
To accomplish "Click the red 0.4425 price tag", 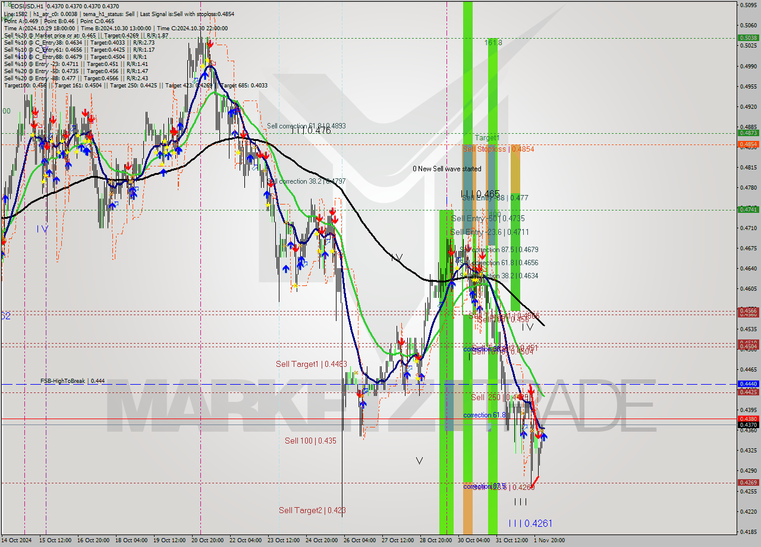I will (748, 392).
